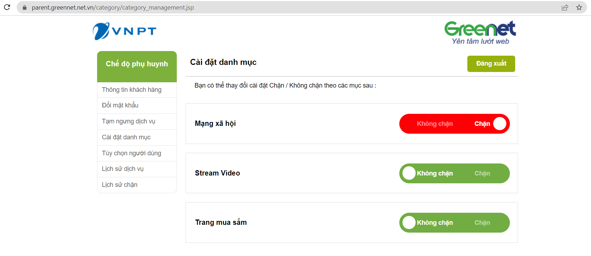Click the address bar URL
Viewport: 591px width, 256px height.
(113, 7)
